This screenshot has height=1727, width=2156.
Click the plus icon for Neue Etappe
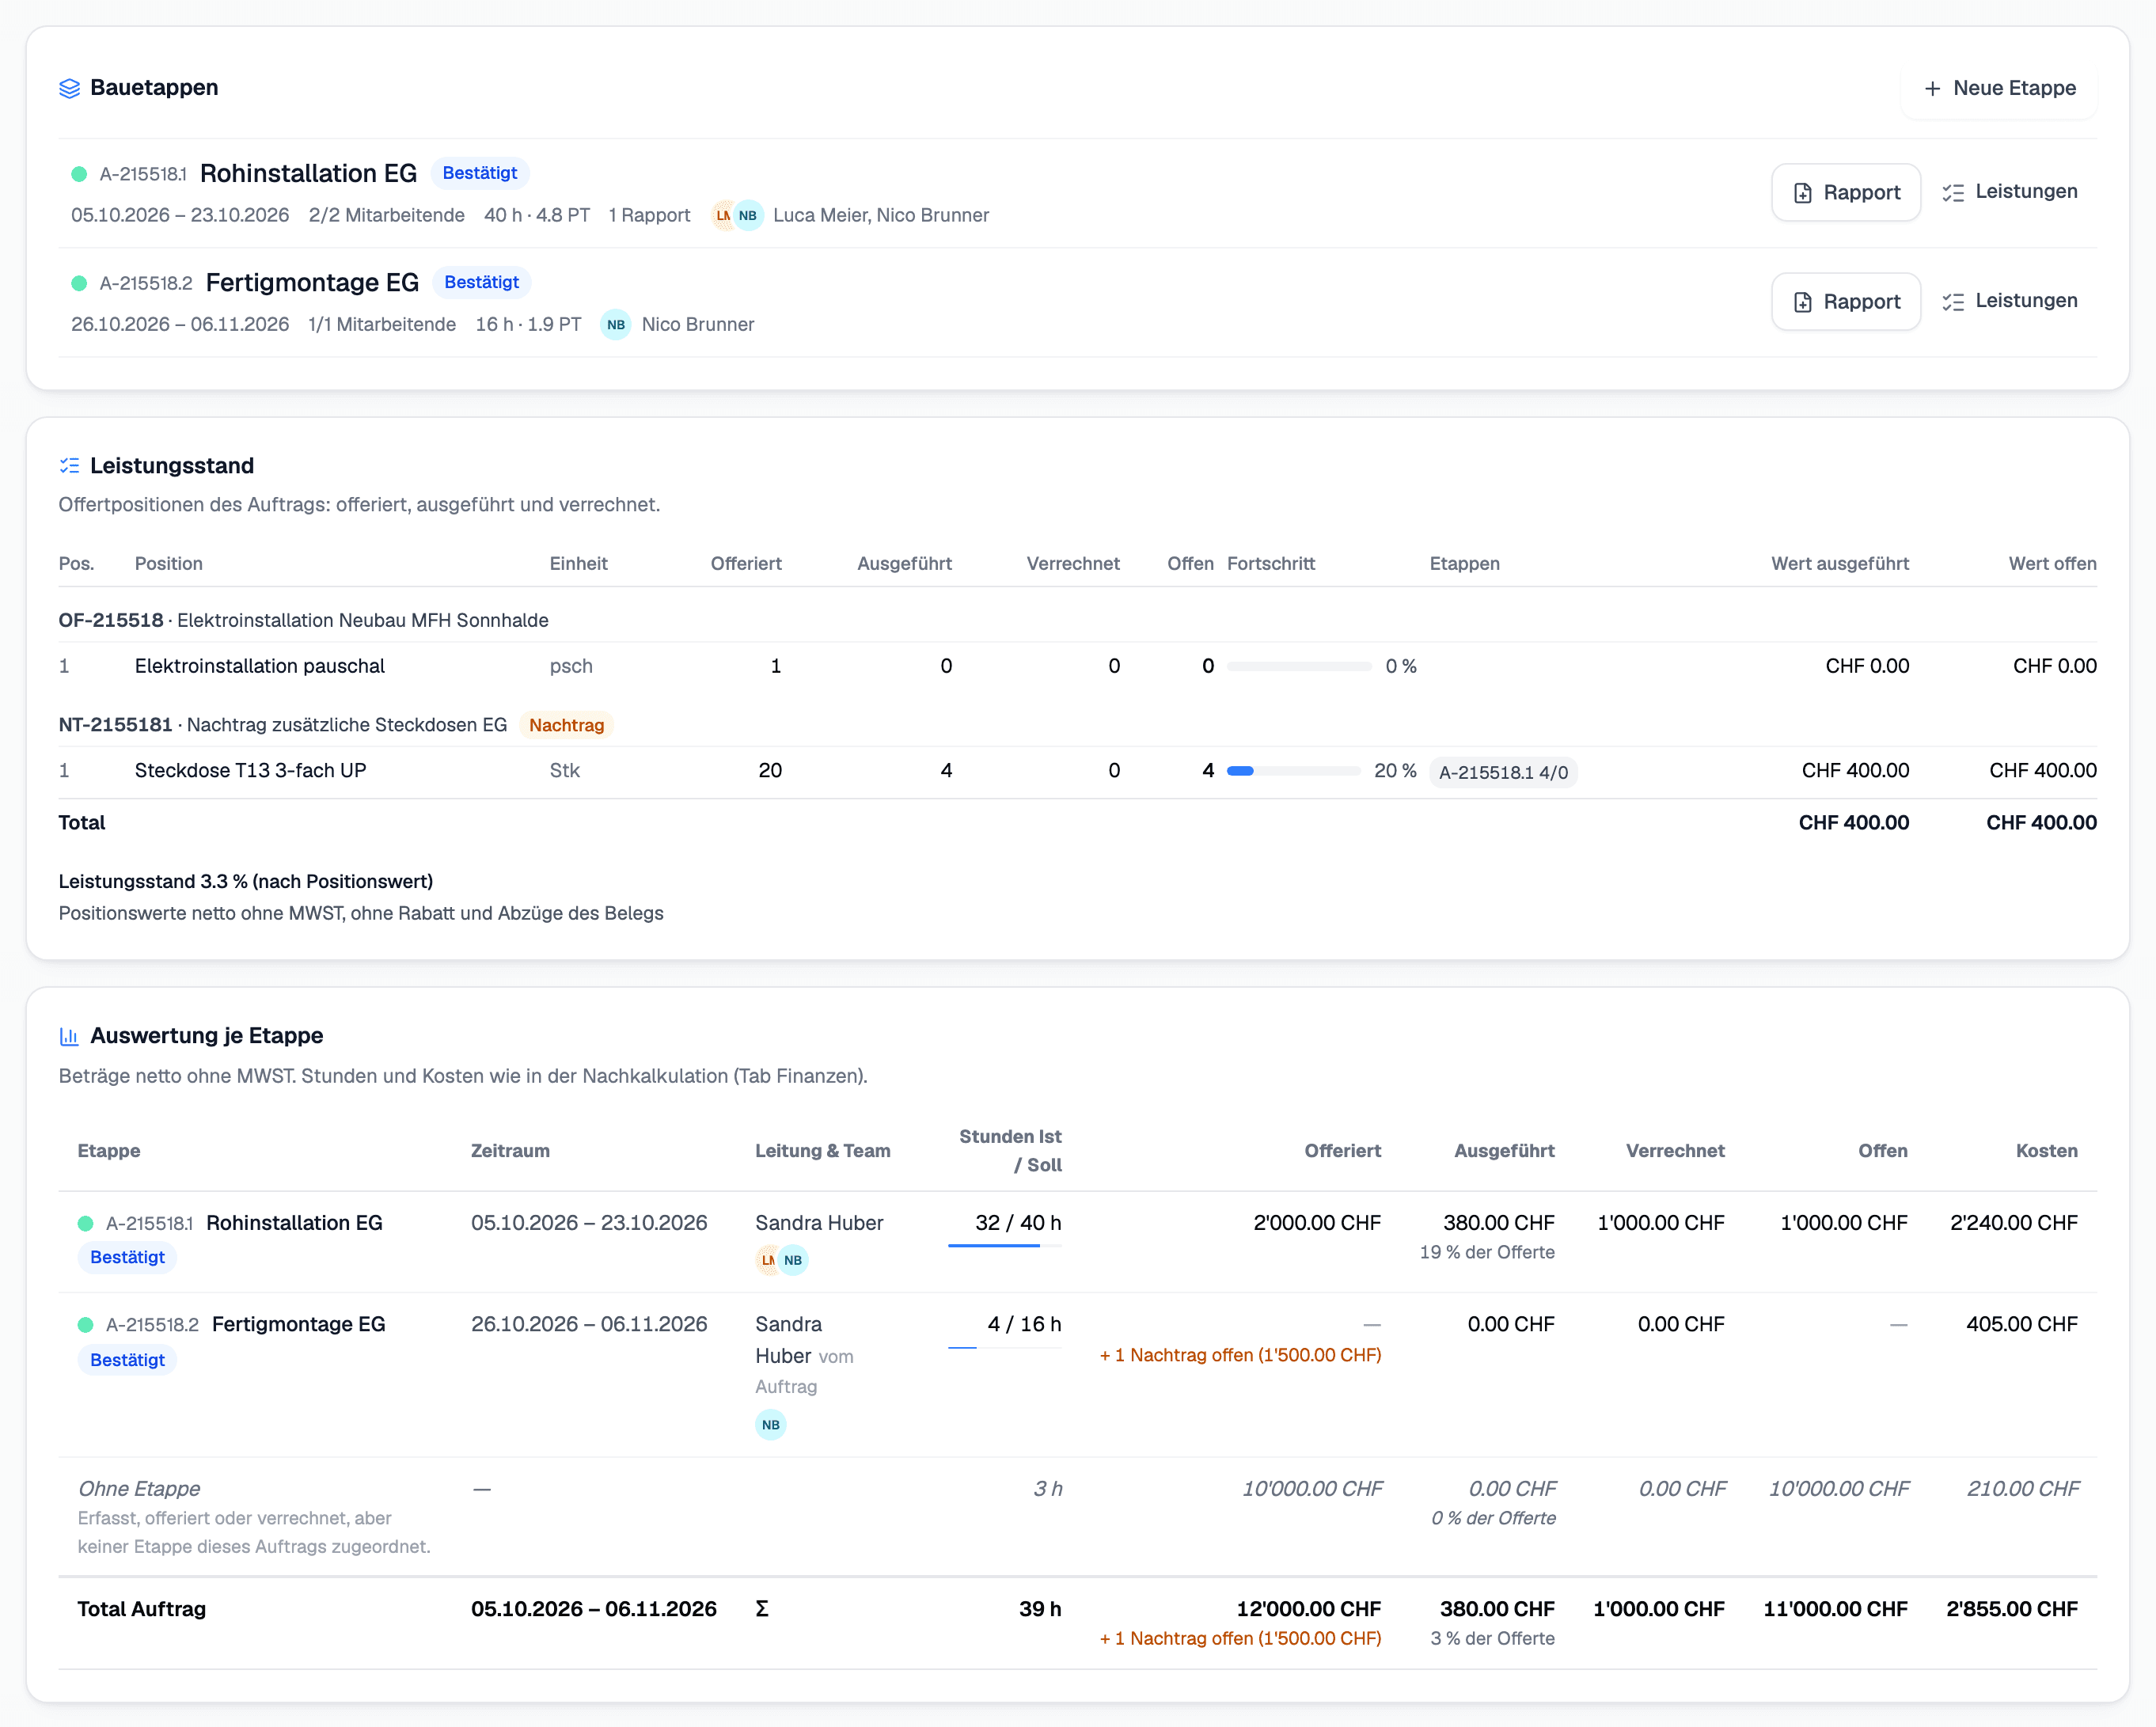pyautogui.click(x=1932, y=89)
